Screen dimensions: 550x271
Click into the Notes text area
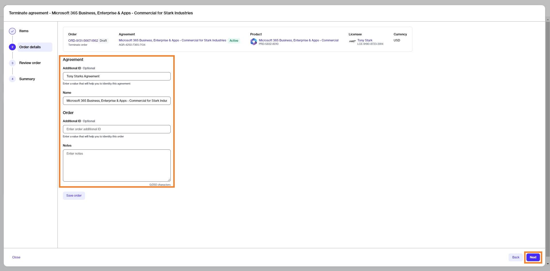(117, 165)
